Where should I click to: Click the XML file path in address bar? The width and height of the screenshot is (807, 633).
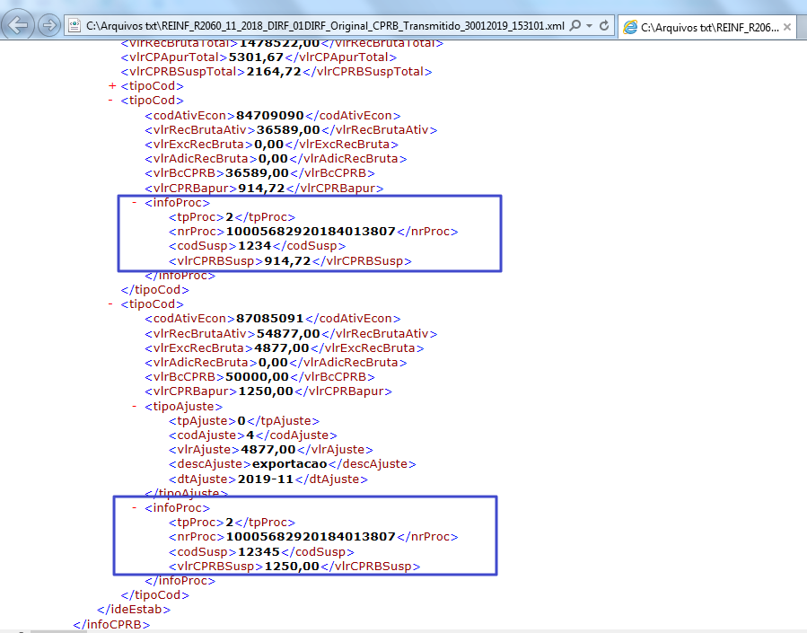[325, 25]
